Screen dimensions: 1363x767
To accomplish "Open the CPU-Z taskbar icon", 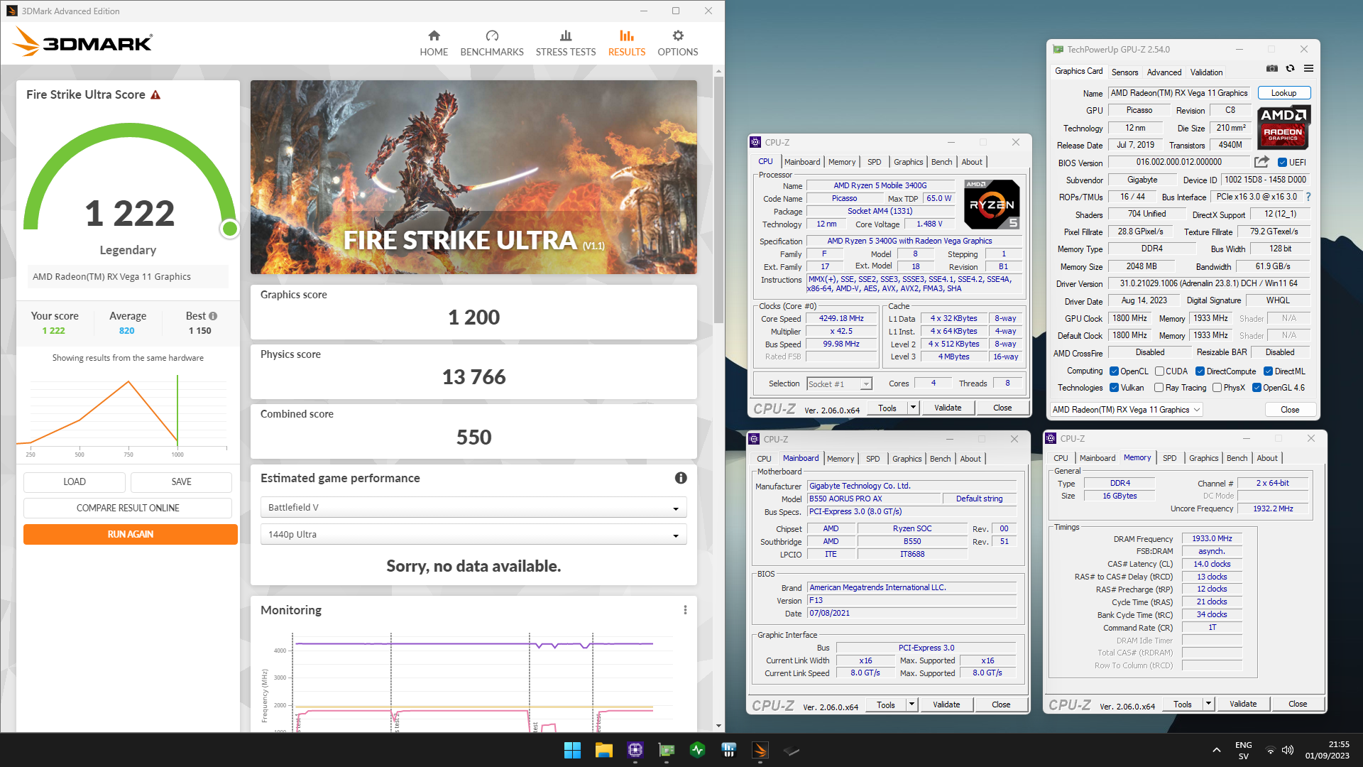I will coord(635,750).
